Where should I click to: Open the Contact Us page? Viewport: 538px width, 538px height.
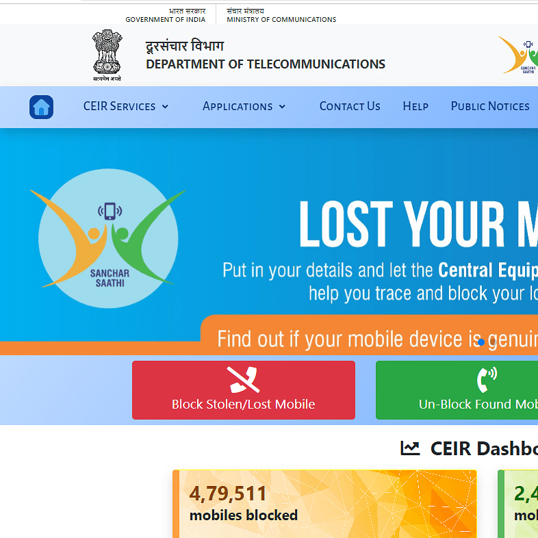[350, 106]
